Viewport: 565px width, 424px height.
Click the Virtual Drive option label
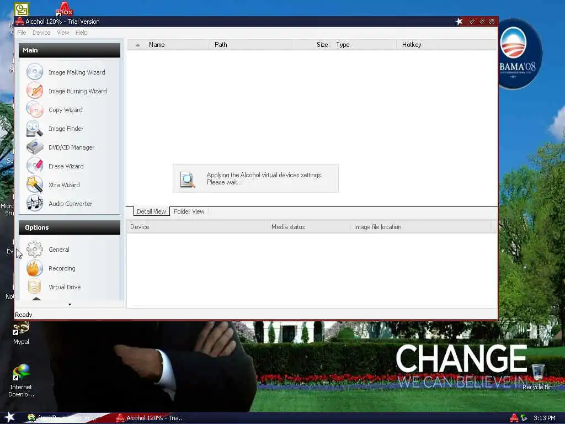click(65, 287)
